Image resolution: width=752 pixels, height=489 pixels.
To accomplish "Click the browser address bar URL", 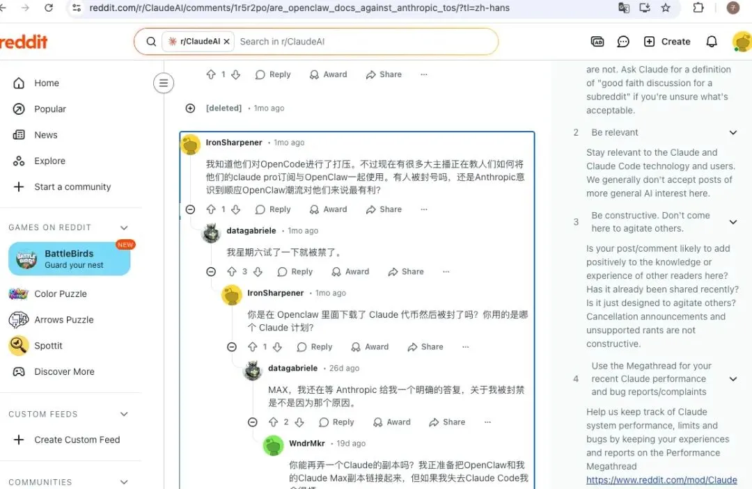I will click(x=299, y=8).
